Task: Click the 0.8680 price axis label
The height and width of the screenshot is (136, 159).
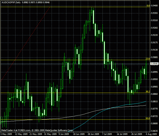Action: pyautogui.click(x=154, y=124)
